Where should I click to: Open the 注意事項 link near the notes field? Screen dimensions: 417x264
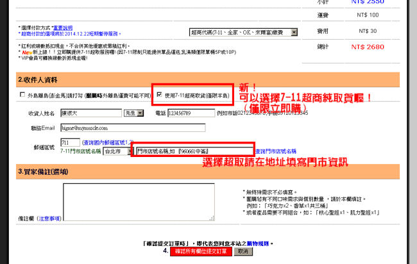tap(49, 219)
